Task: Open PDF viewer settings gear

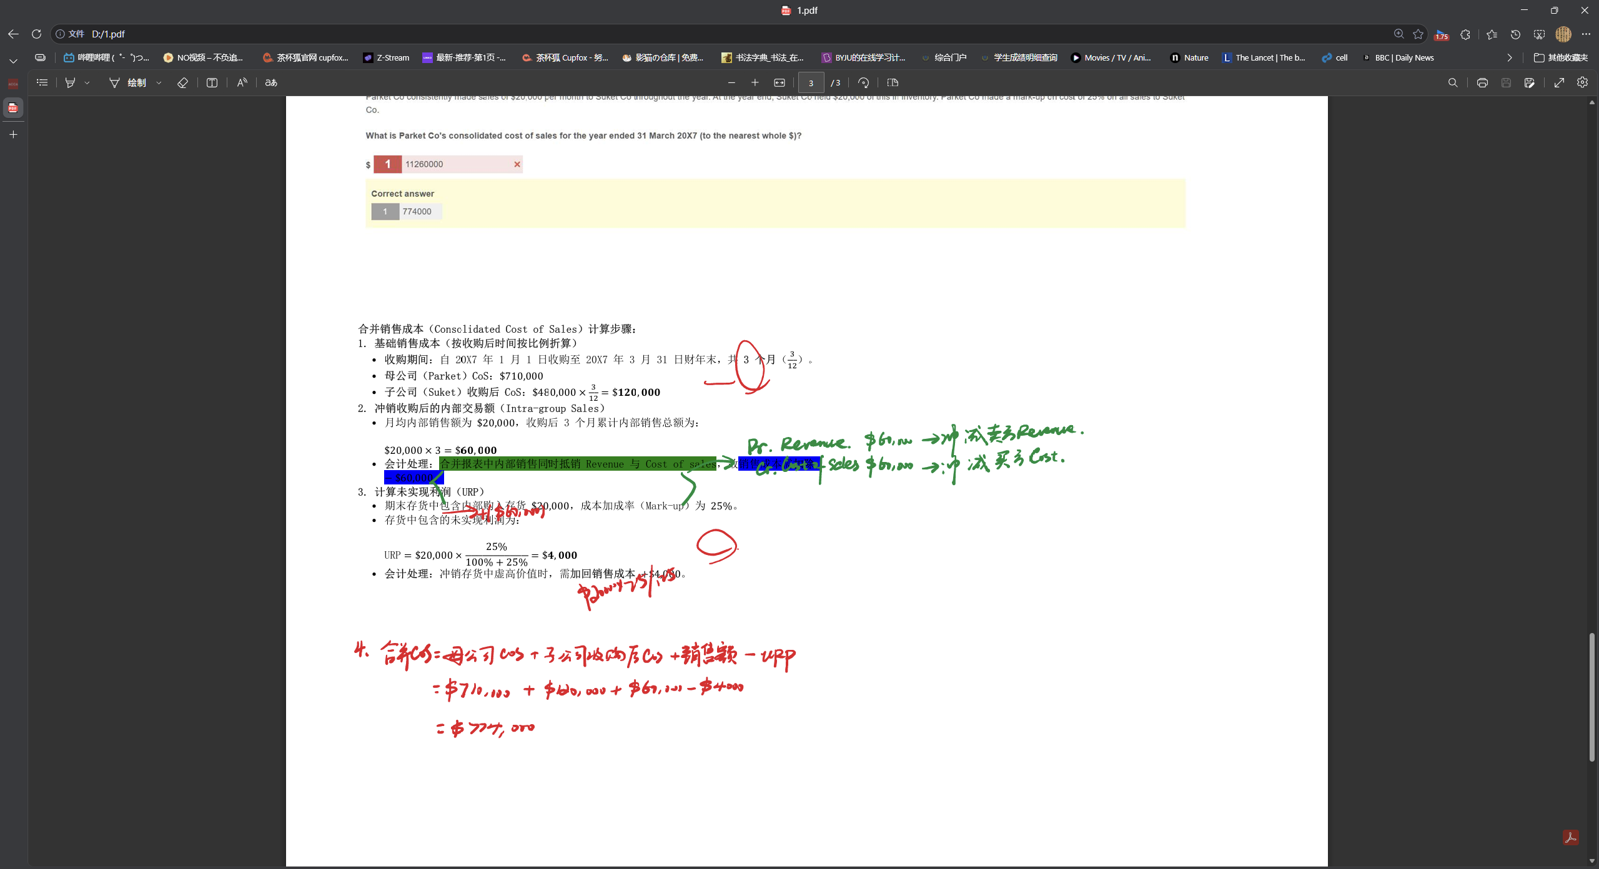Action: coord(1582,82)
